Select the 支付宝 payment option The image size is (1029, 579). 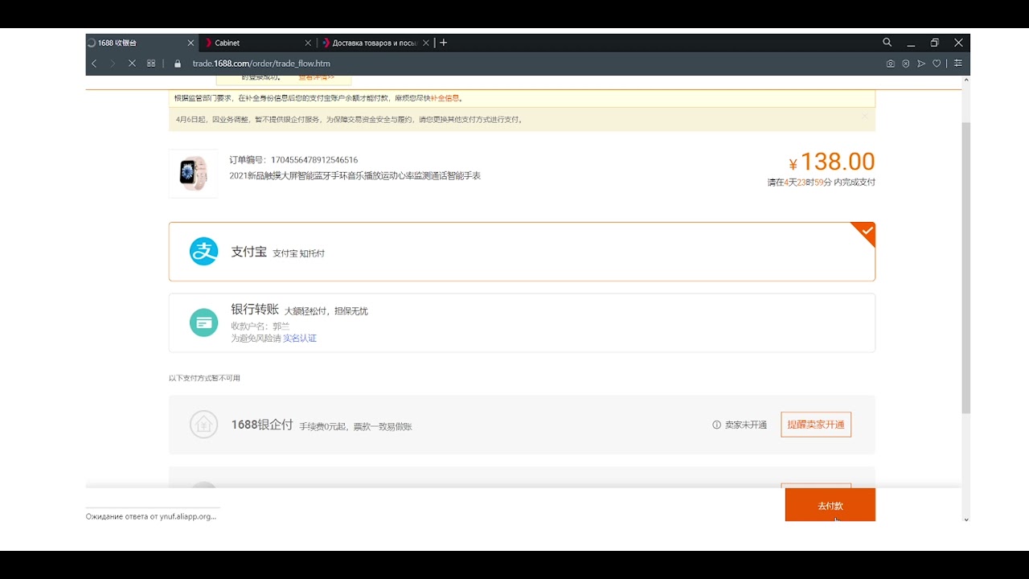522,252
